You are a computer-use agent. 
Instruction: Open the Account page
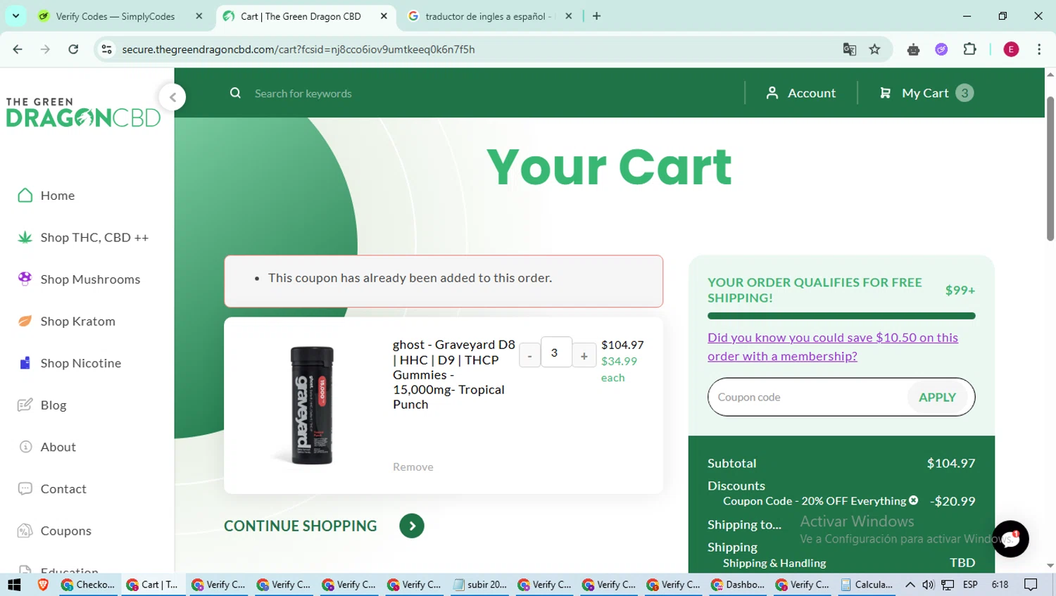(x=801, y=93)
